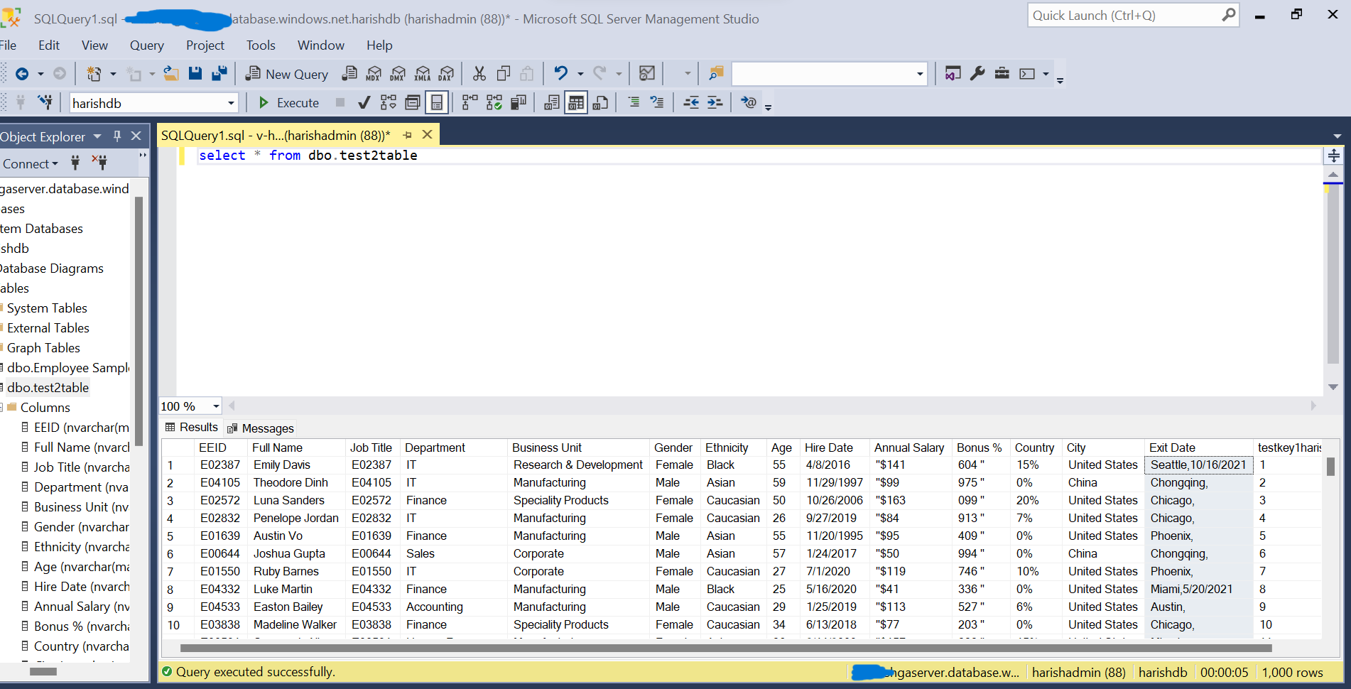Start a DAX query via toolbar icon

click(x=446, y=73)
